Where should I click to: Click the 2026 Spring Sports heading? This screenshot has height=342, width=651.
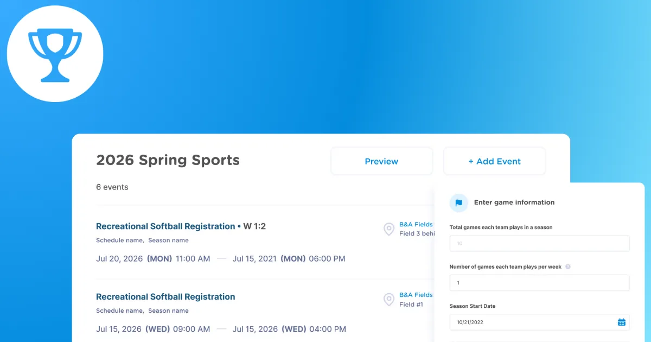click(168, 160)
